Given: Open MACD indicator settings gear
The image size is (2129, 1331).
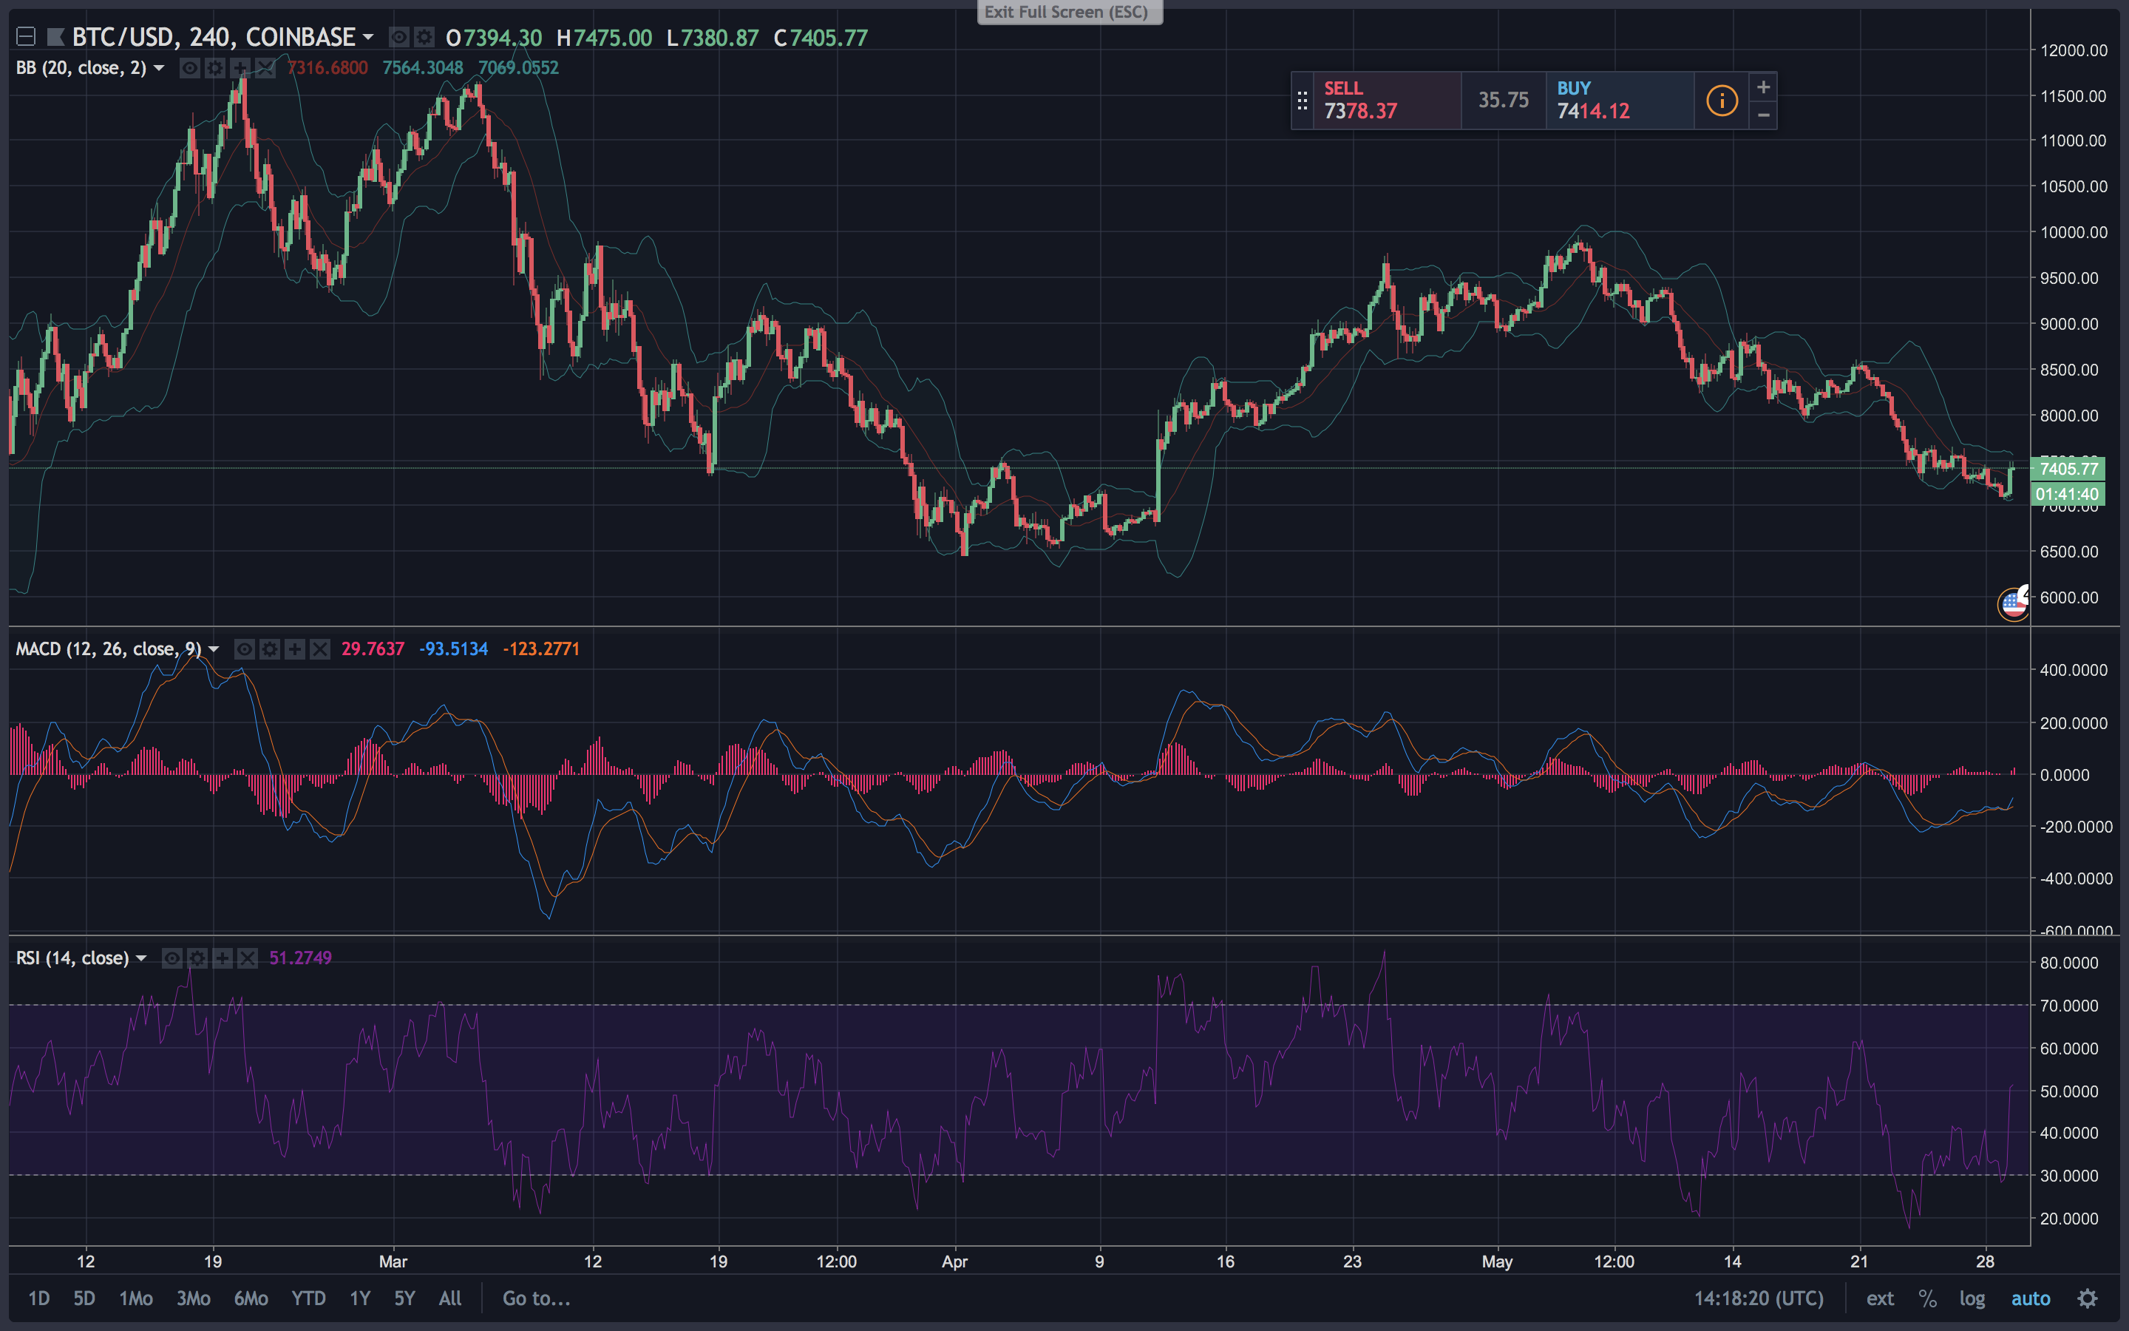Looking at the screenshot, I should [x=270, y=650].
